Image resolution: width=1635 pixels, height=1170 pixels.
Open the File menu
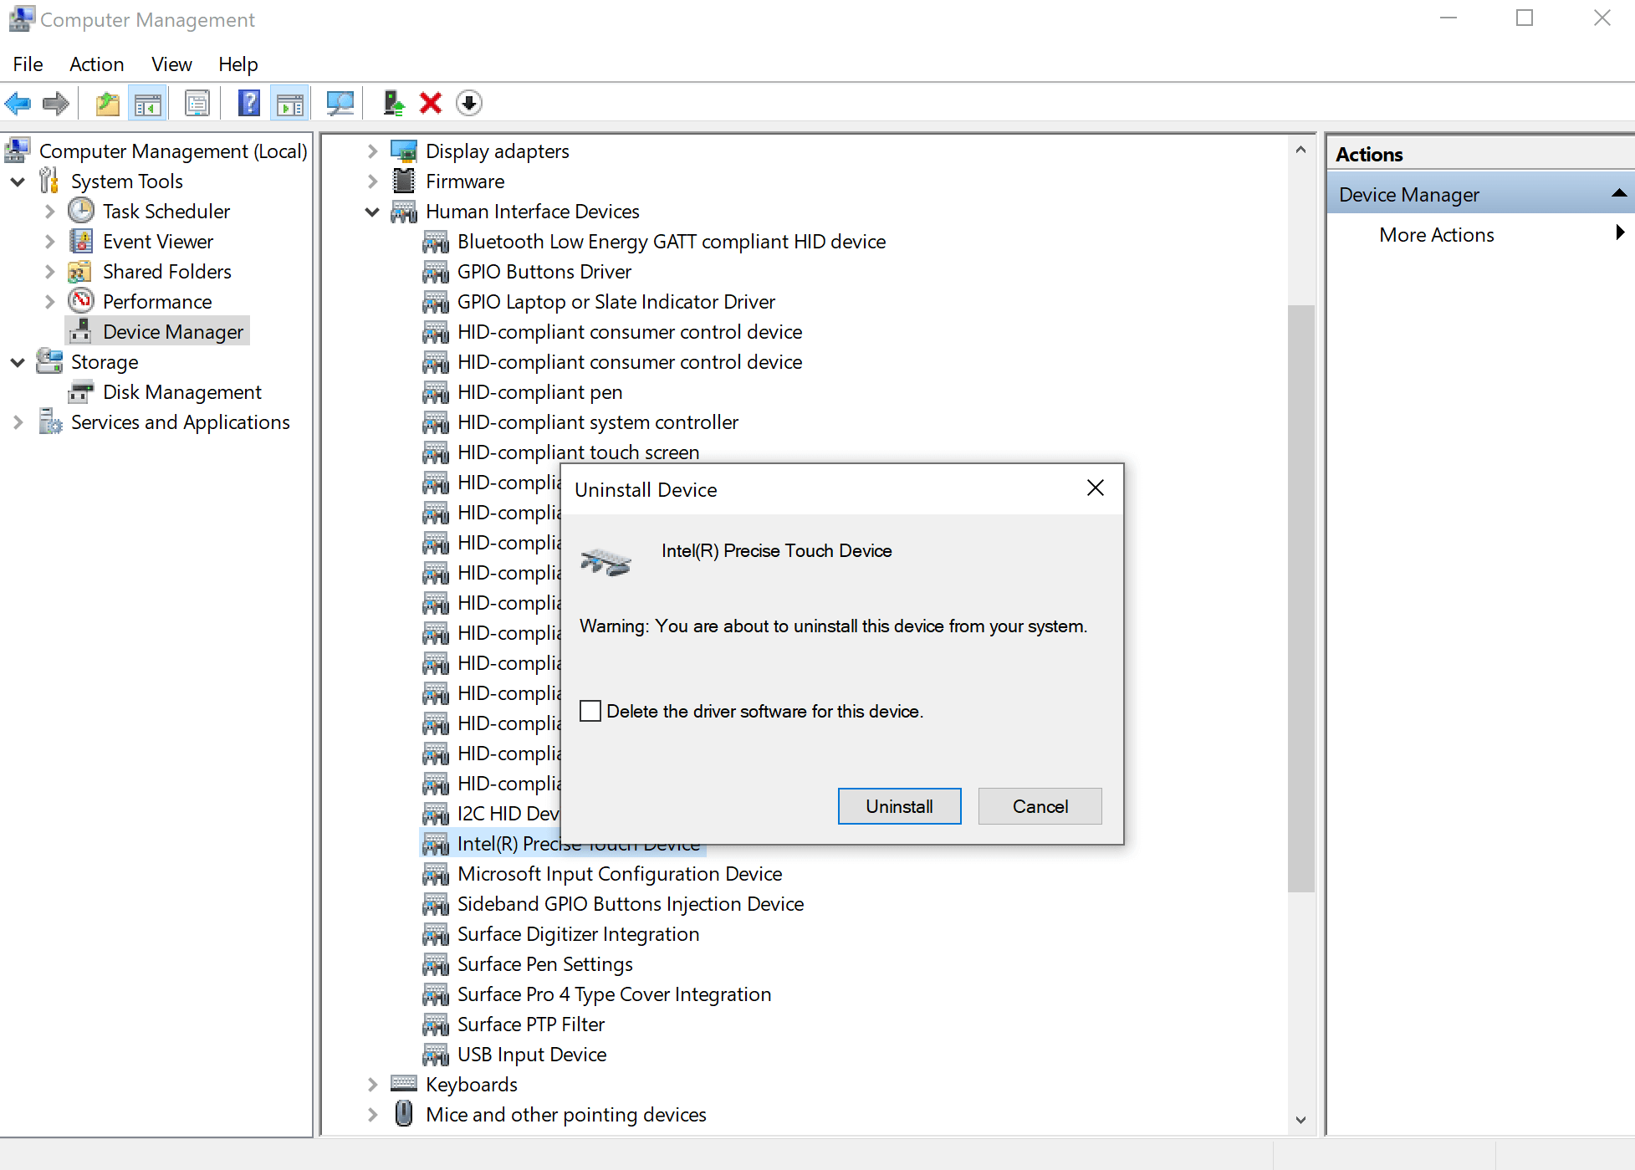pos(28,64)
